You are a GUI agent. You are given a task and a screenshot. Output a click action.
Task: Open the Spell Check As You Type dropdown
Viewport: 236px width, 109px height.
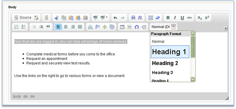tap(104, 18)
